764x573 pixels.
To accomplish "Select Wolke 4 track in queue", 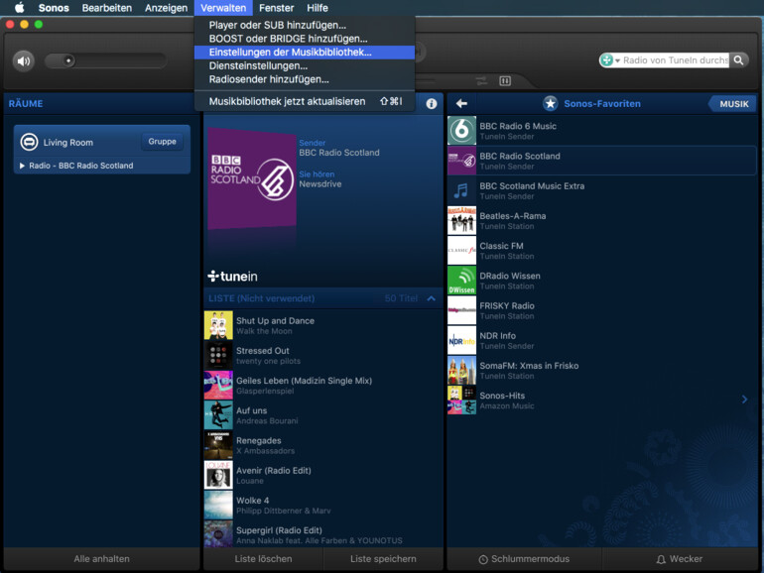I will pyautogui.click(x=323, y=505).
